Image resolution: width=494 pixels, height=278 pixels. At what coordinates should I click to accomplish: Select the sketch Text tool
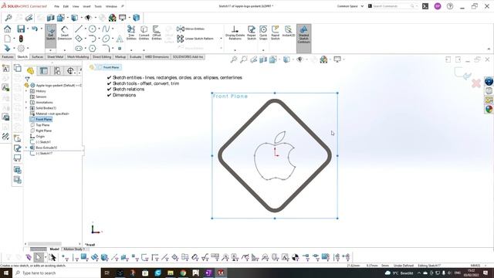pos(120,39)
